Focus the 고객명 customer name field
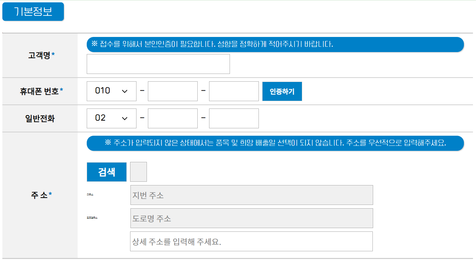Image resolution: width=476 pixels, height=261 pixels. (x=158, y=64)
